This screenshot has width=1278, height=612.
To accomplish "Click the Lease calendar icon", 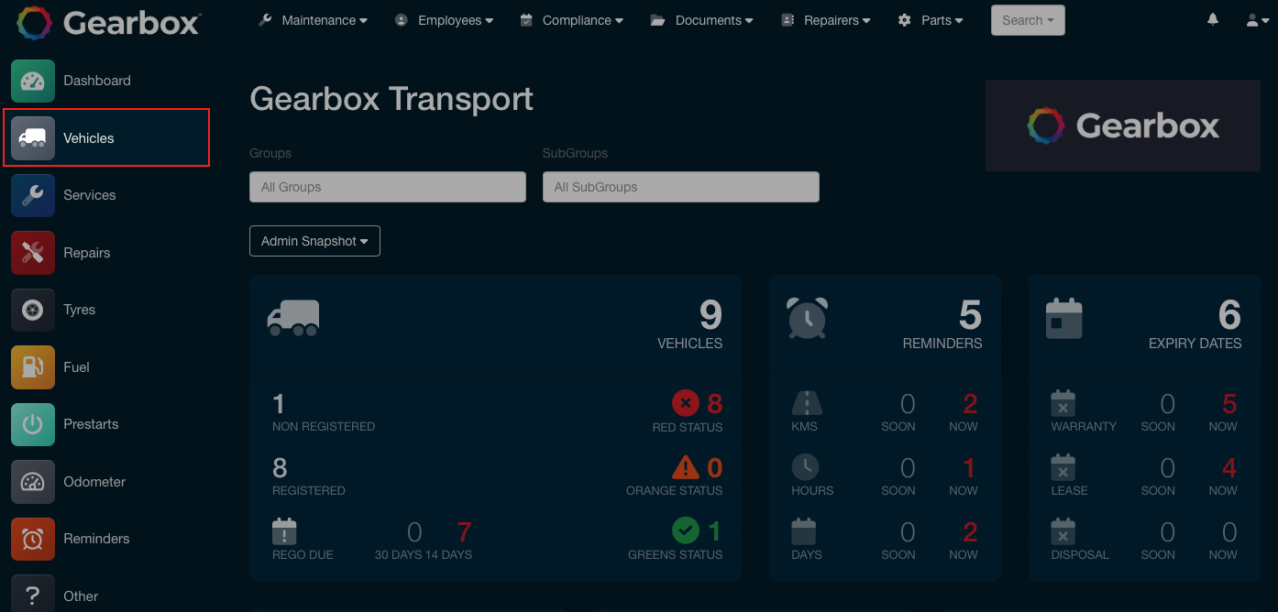I will pos(1063,467).
